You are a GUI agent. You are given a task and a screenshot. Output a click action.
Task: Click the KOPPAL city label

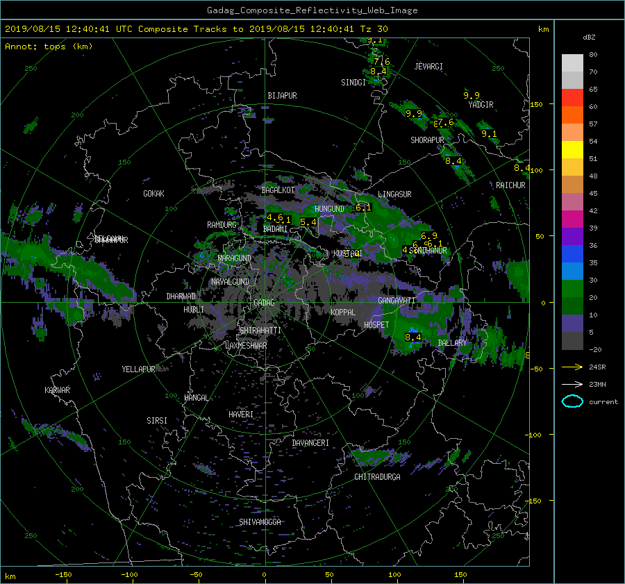click(x=343, y=312)
